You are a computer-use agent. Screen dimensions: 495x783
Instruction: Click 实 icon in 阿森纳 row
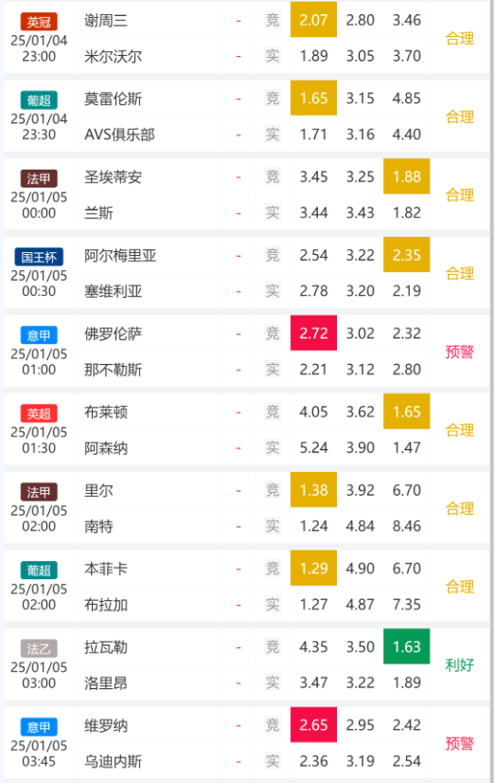273,447
